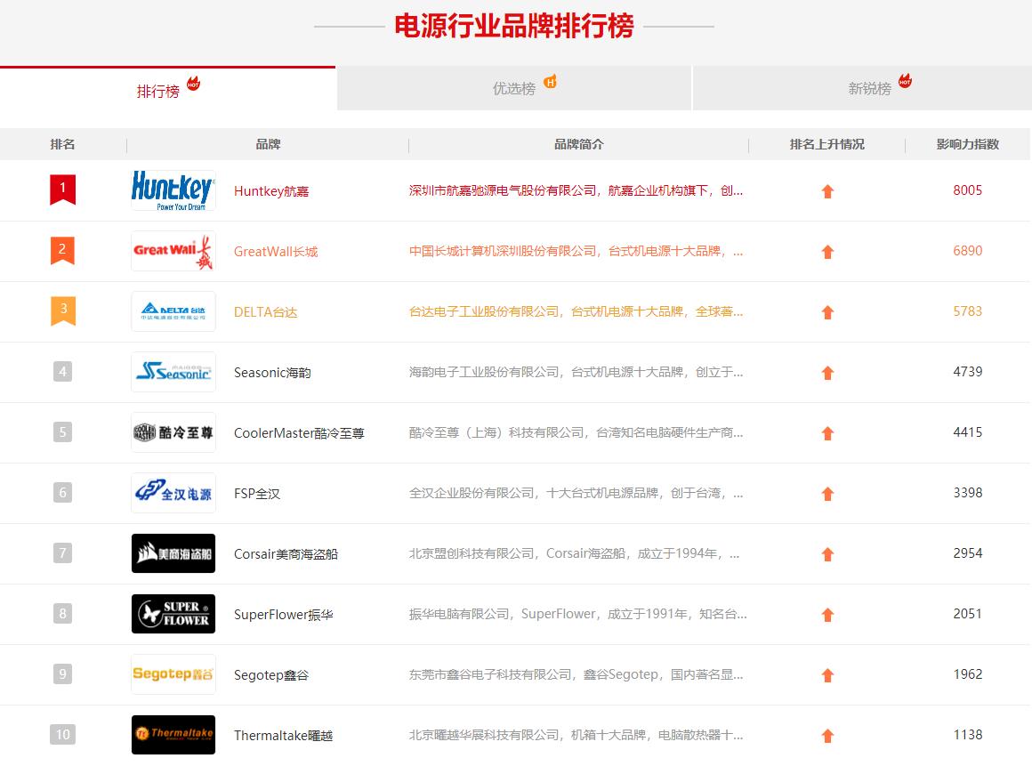Open the Huntkey航嘉 brand name link
Viewport: 1032px width, 766px height.
tap(270, 190)
